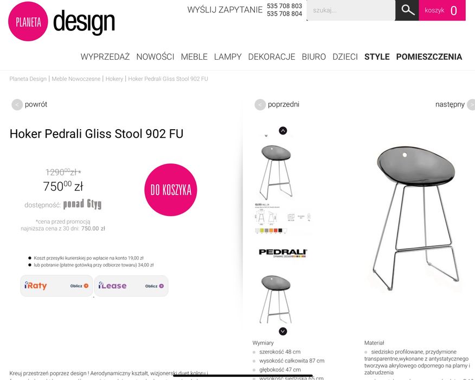This screenshot has height=380, width=475.
Task: Click the magnifying glass search icon
Action: (407, 10)
